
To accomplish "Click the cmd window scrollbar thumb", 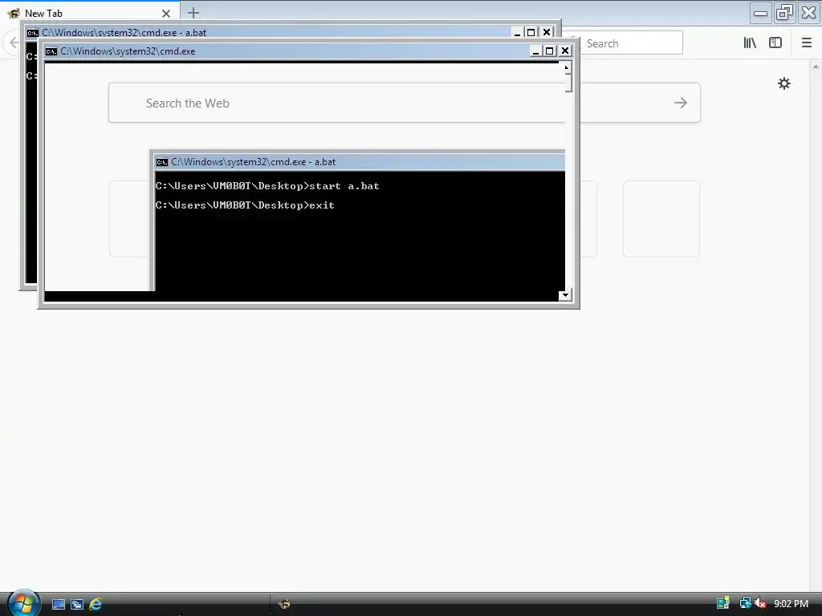I will pyautogui.click(x=568, y=83).
